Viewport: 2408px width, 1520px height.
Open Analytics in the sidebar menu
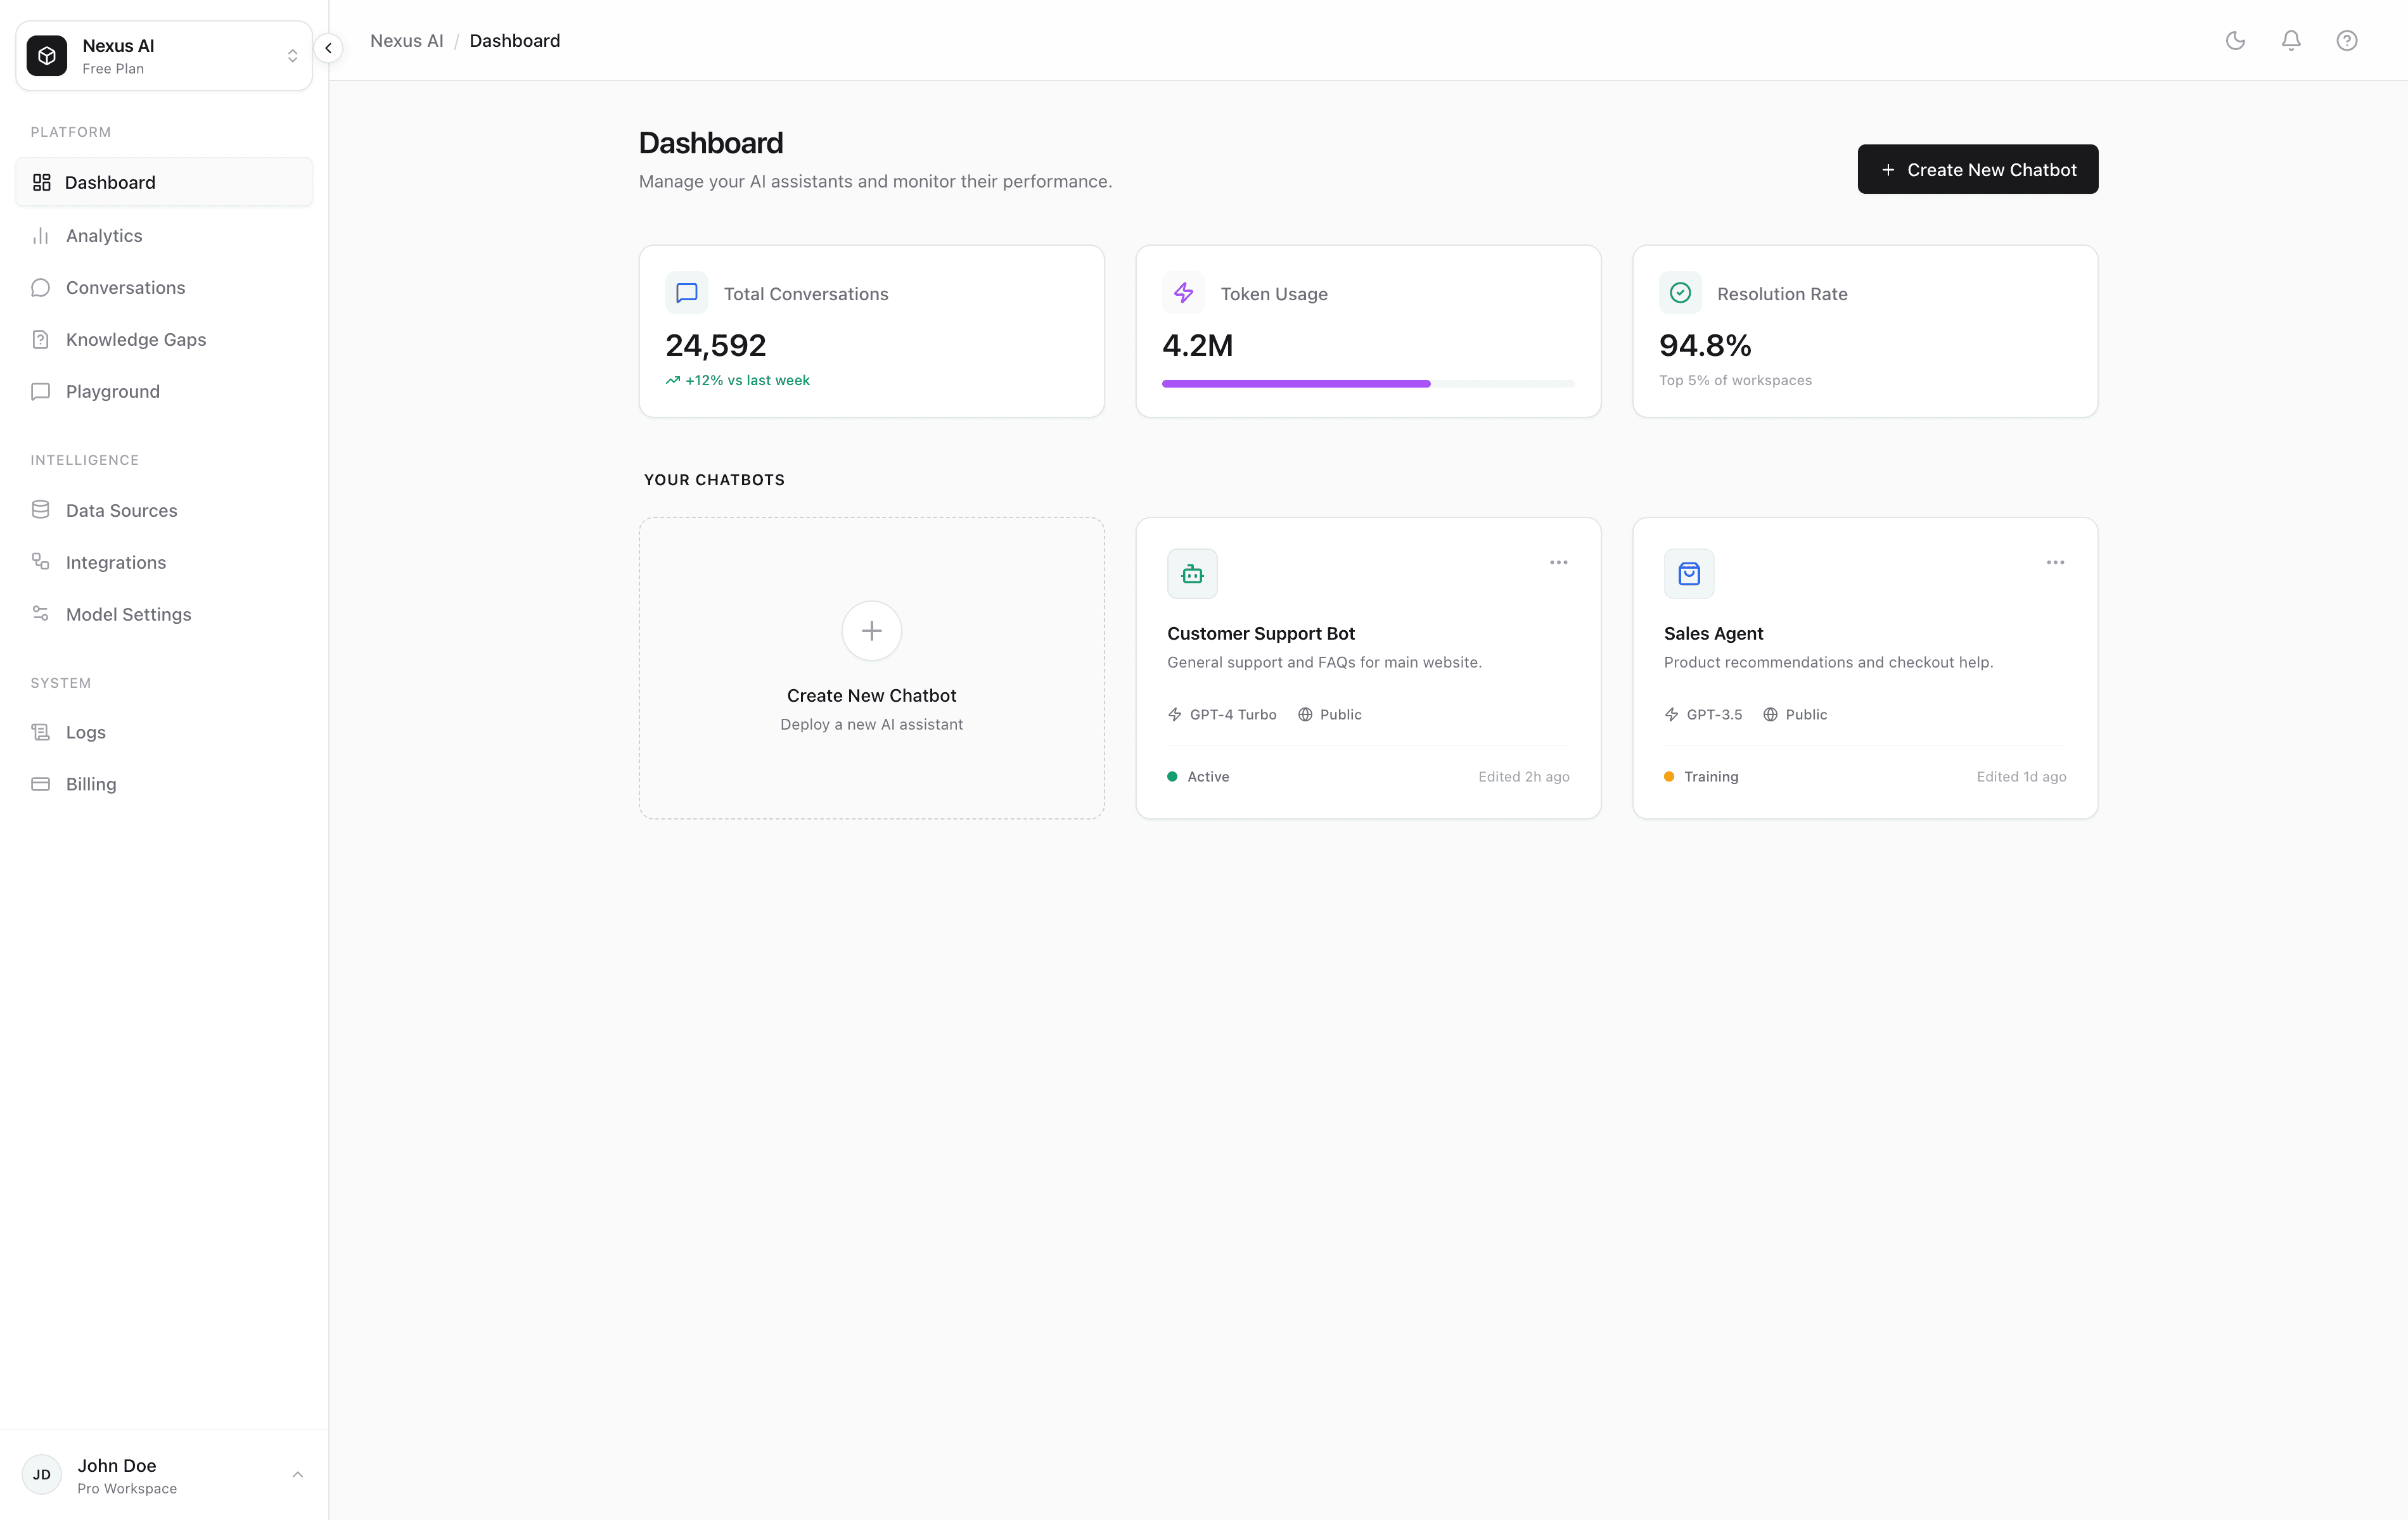(164, 236)
